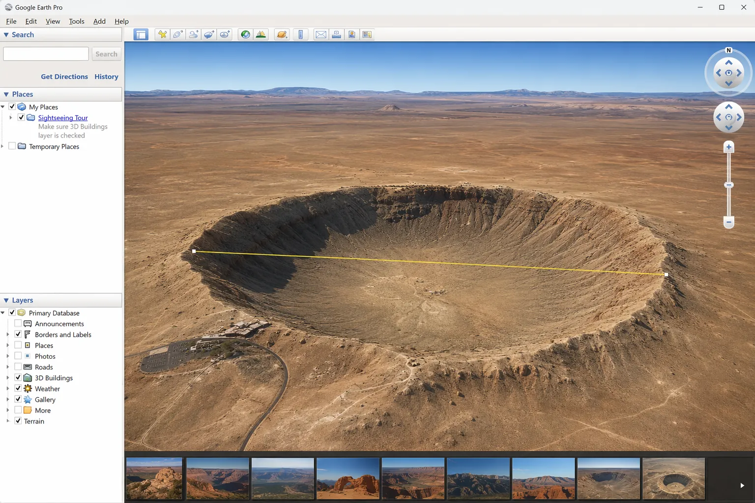Click the zoom slider handle
755x503 pixels.
729,185
